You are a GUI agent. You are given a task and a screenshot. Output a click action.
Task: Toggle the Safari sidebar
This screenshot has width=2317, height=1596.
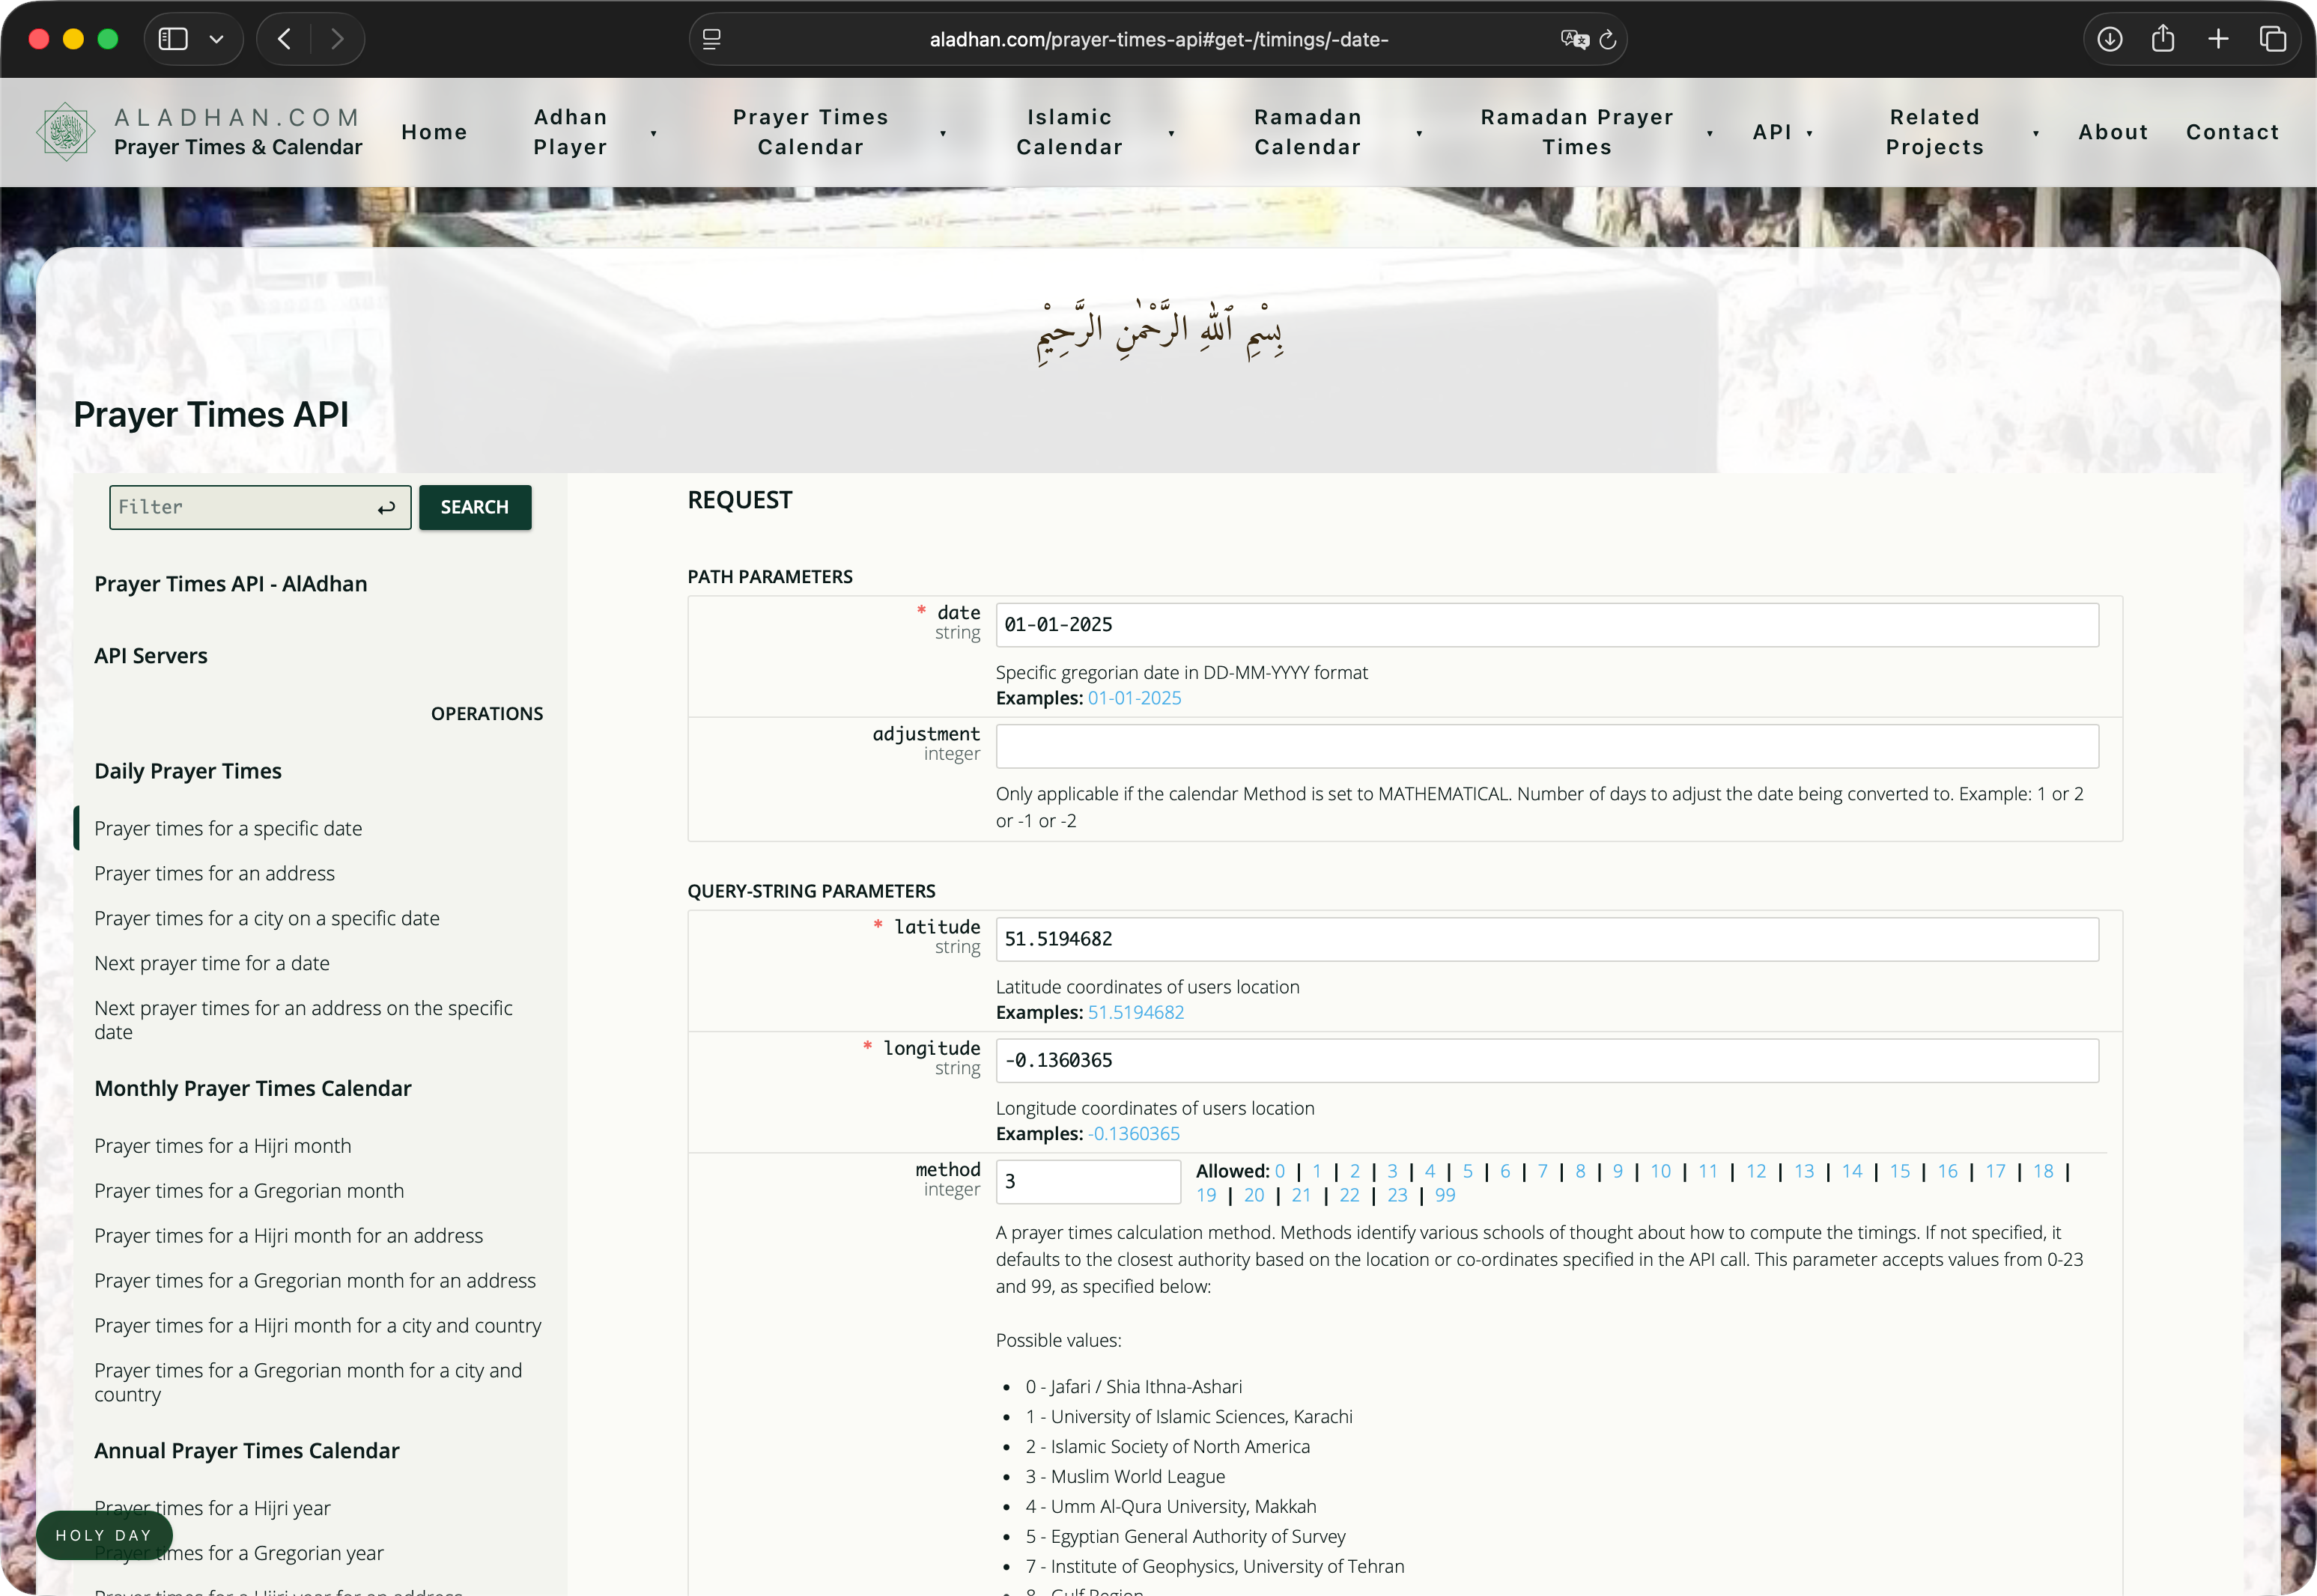pyautogui.click(x=172, y=39)
